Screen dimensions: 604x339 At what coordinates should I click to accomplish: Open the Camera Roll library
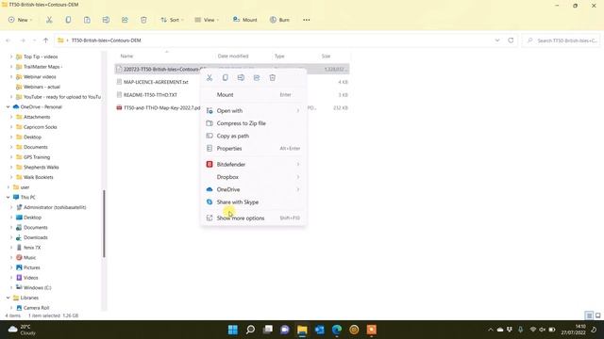click(x=36, y=308)
